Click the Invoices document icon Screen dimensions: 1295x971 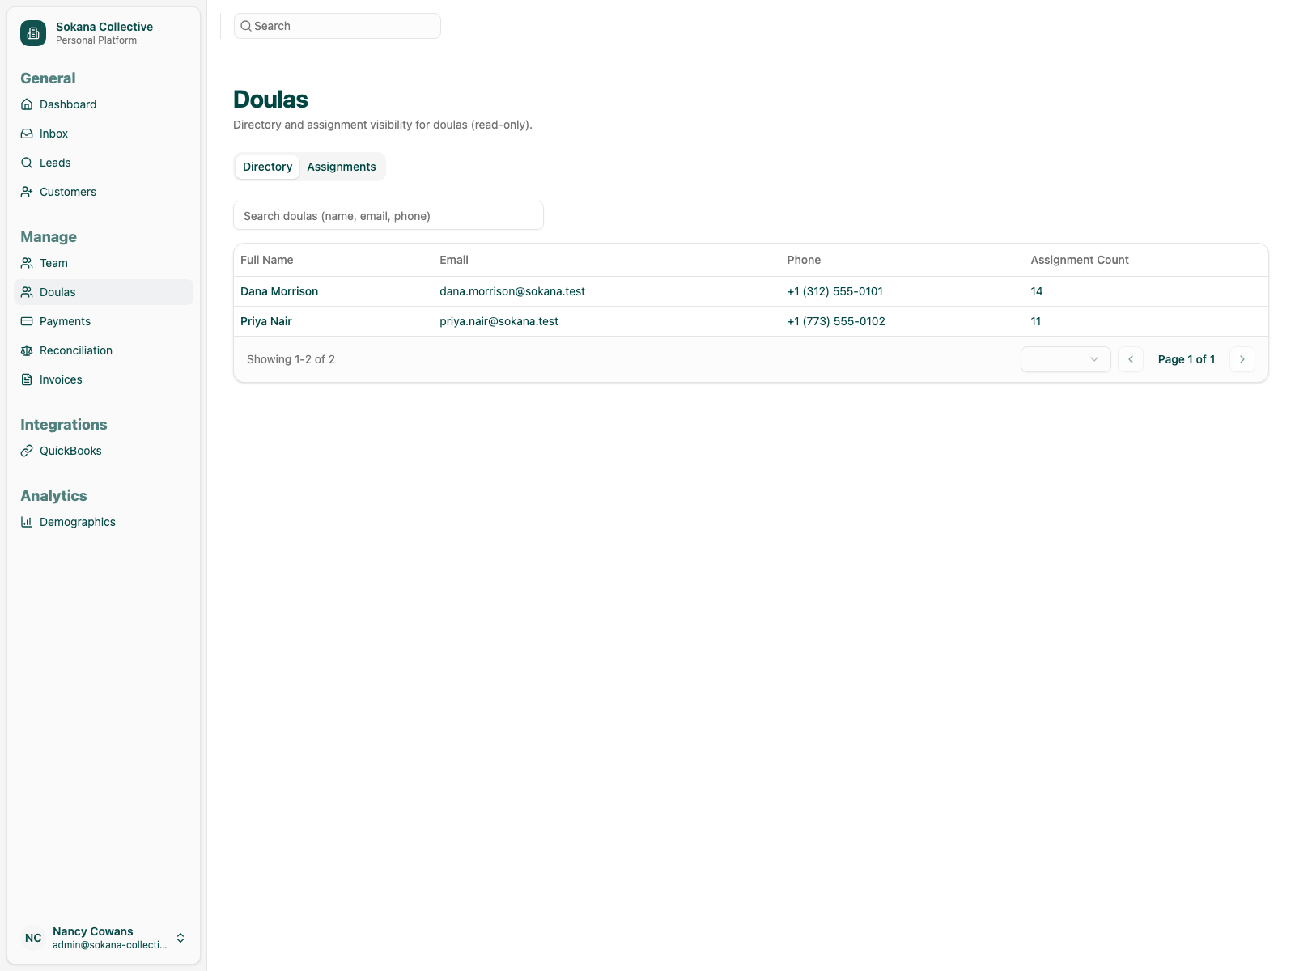(x=27, y=379)
